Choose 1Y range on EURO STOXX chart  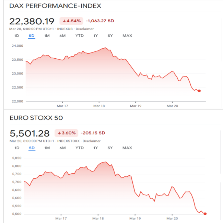point(96,148)
